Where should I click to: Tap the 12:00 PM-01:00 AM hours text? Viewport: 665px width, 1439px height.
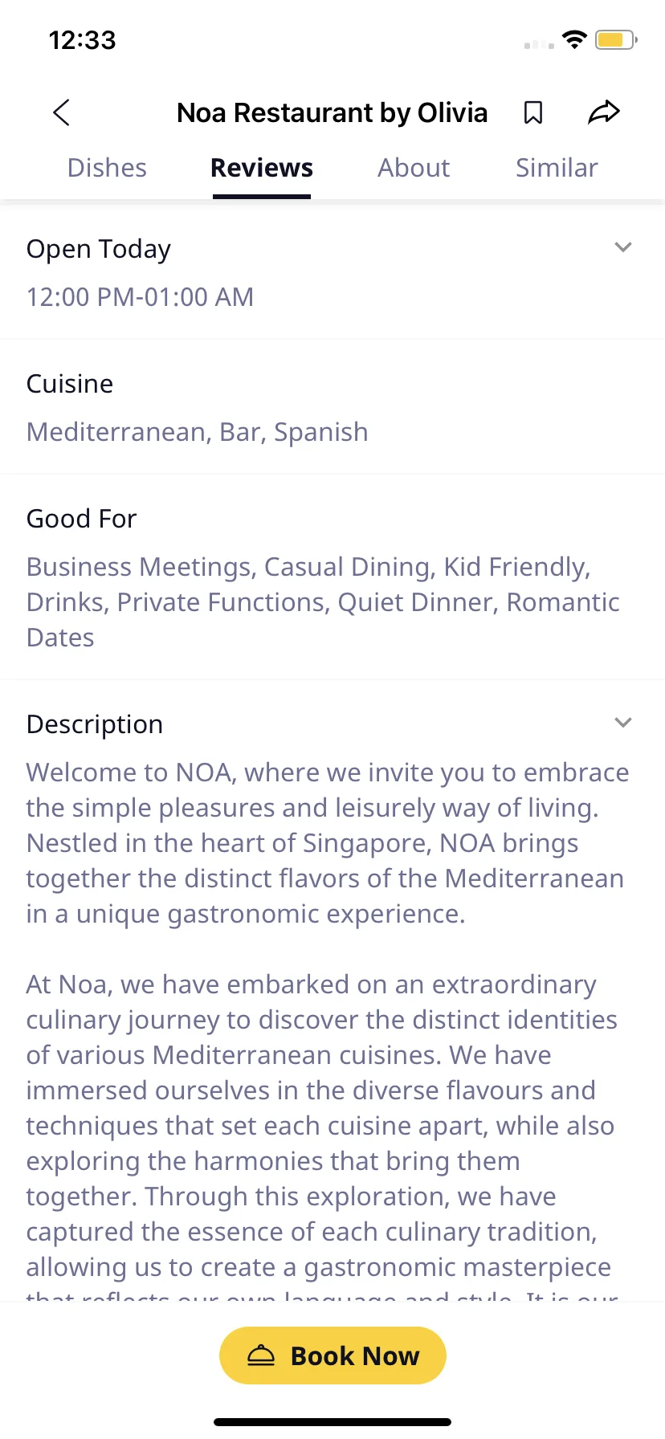pyautogui.click(x=140, y=297)
